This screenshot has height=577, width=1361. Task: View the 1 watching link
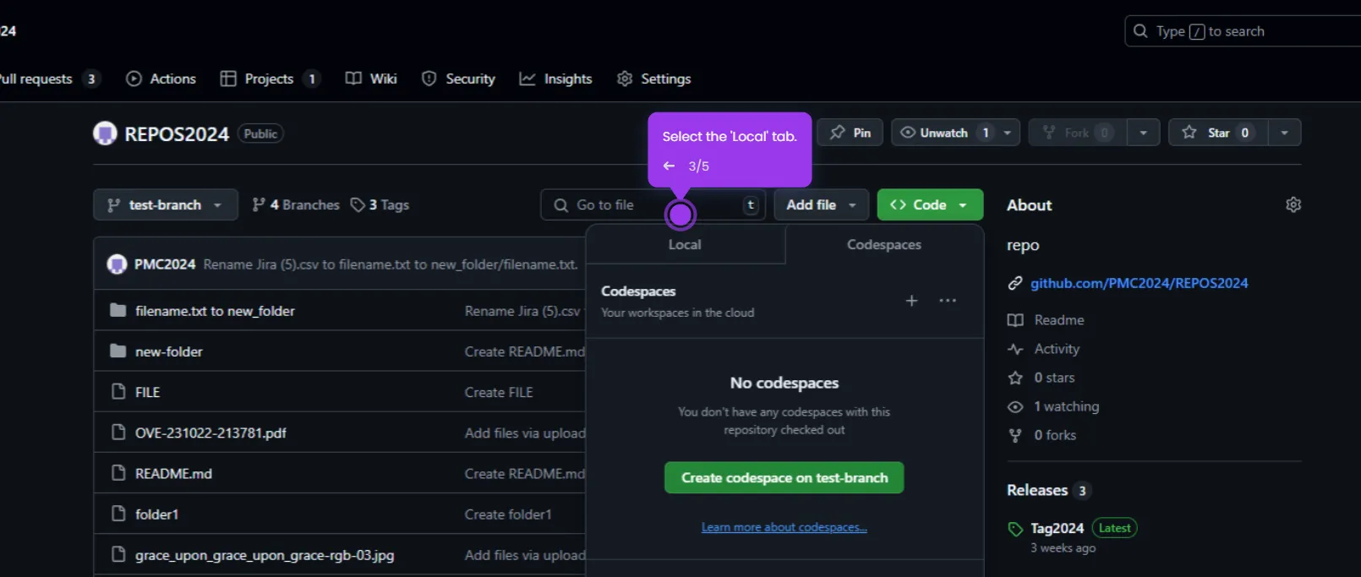[1065, 406]
